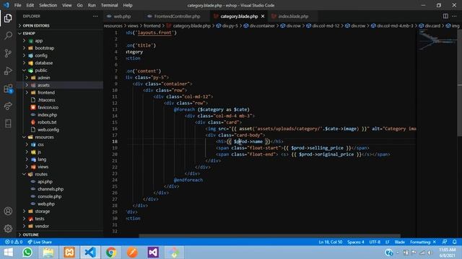
Task: Close the category.blade.php tab
Action: (x=263, y=17)
